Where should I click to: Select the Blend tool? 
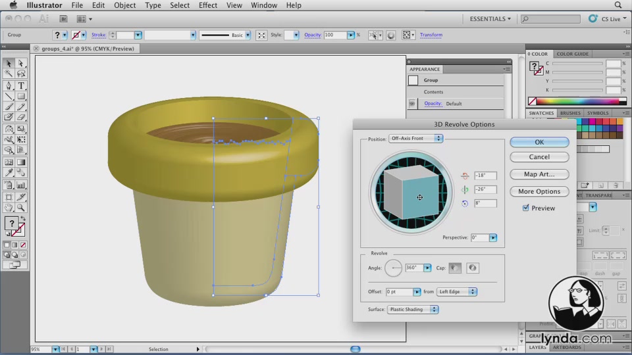point(21,173)
